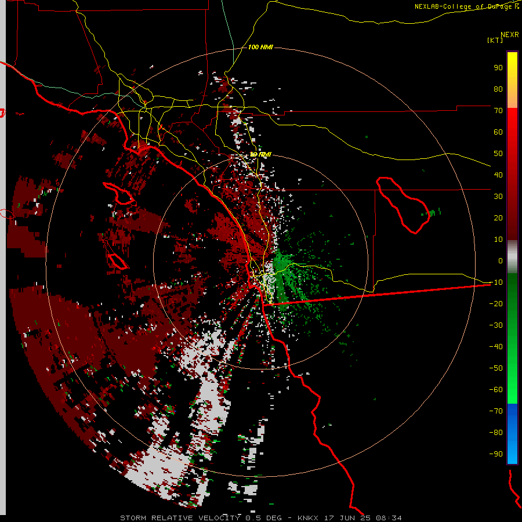Click the 10 value on velocity scale

point(498,239)
